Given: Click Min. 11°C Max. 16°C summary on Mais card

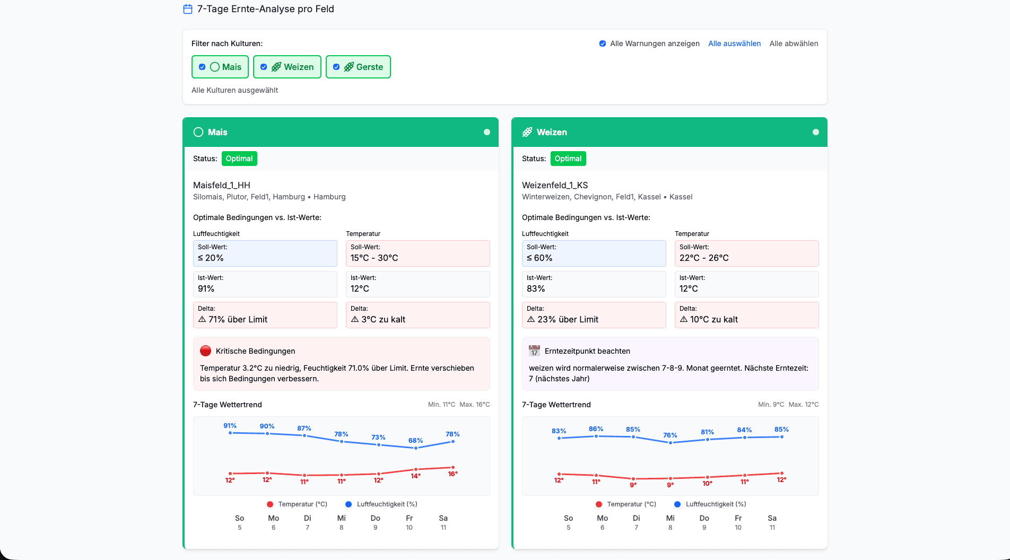Looking at the screenshot, I should click(x=459, y=405).
